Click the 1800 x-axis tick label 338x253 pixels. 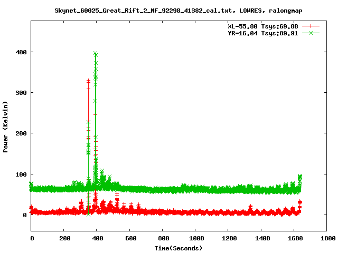328,238
